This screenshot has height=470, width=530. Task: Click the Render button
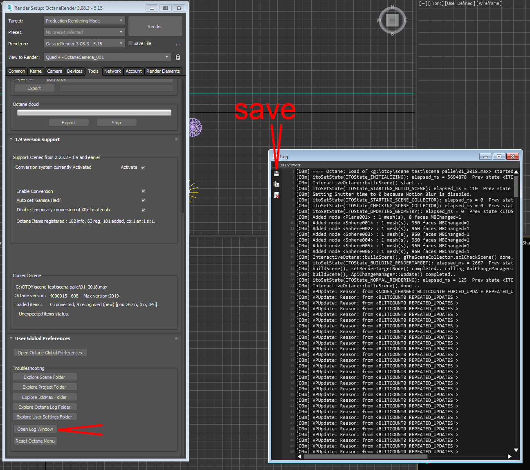coord(155,27)
